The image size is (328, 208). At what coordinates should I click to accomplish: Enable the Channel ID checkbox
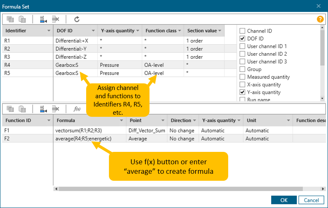coord(243,31)
